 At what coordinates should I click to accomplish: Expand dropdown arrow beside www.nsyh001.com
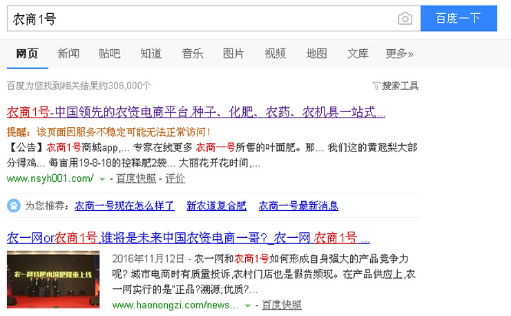(x=102, y=179)
